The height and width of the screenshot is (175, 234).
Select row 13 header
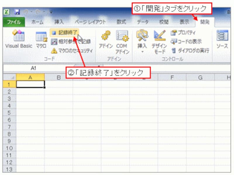click(x=9, y=169)
